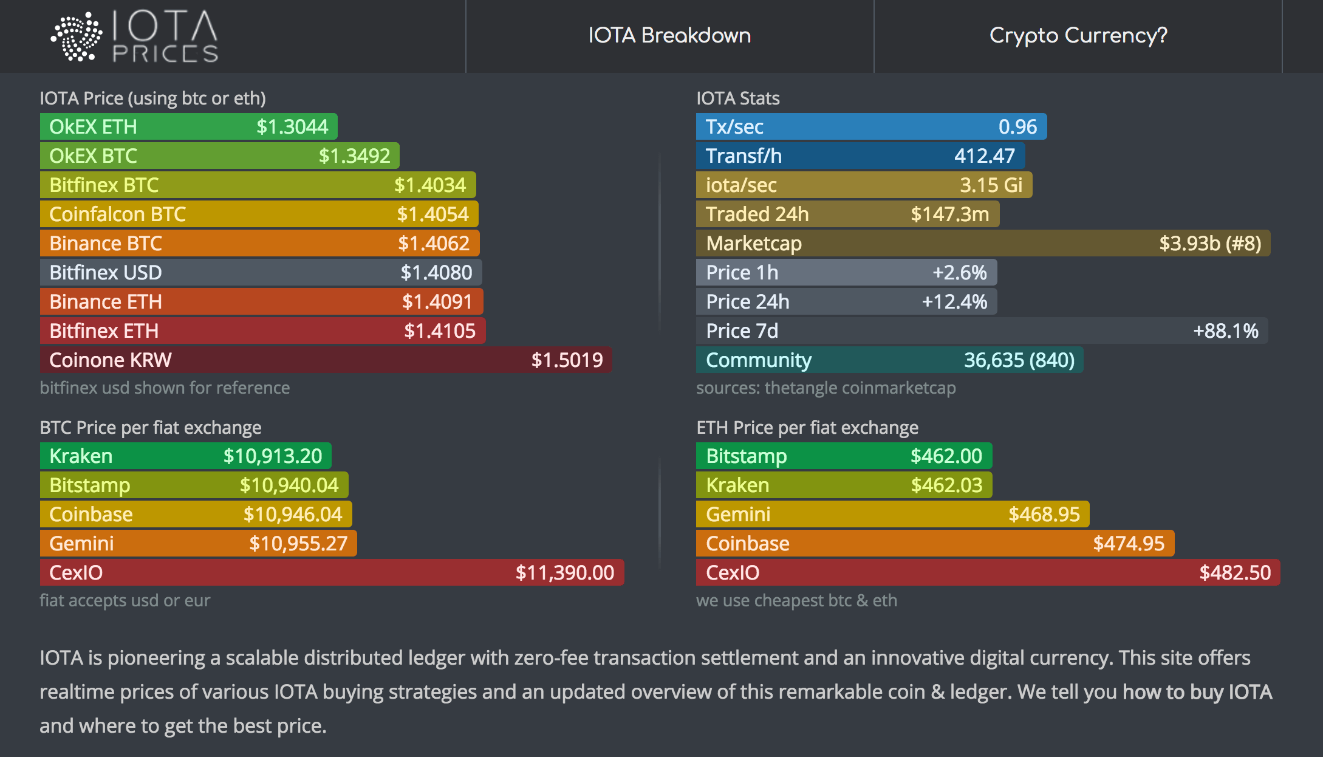
Task: Click the CexIO BTC price bar
Action: coord(332,572)
